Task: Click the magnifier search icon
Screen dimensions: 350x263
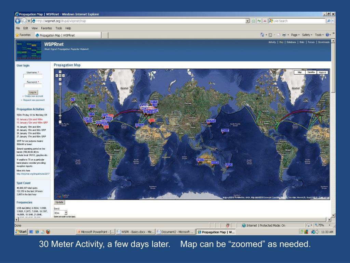Action: 328,21
